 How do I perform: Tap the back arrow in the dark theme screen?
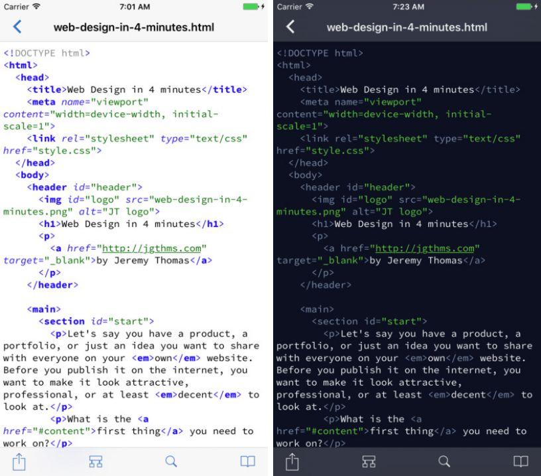coord(290,27)
